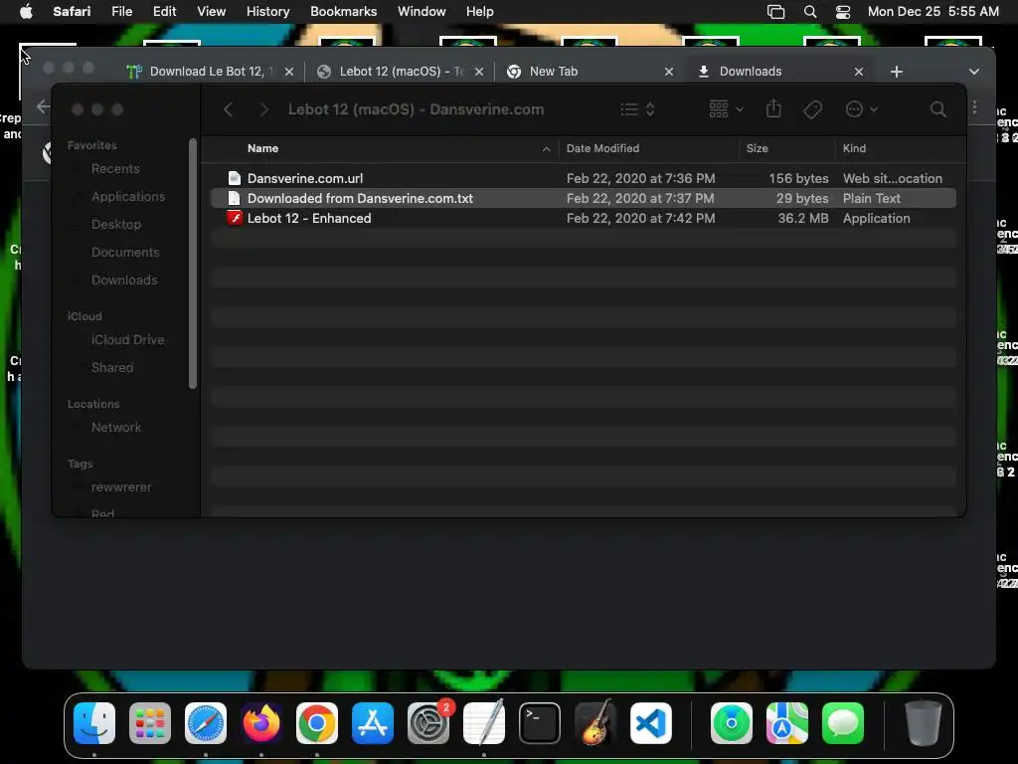Select Network in Finder sidebar
Screen dimensions: 1018x764
116,428
